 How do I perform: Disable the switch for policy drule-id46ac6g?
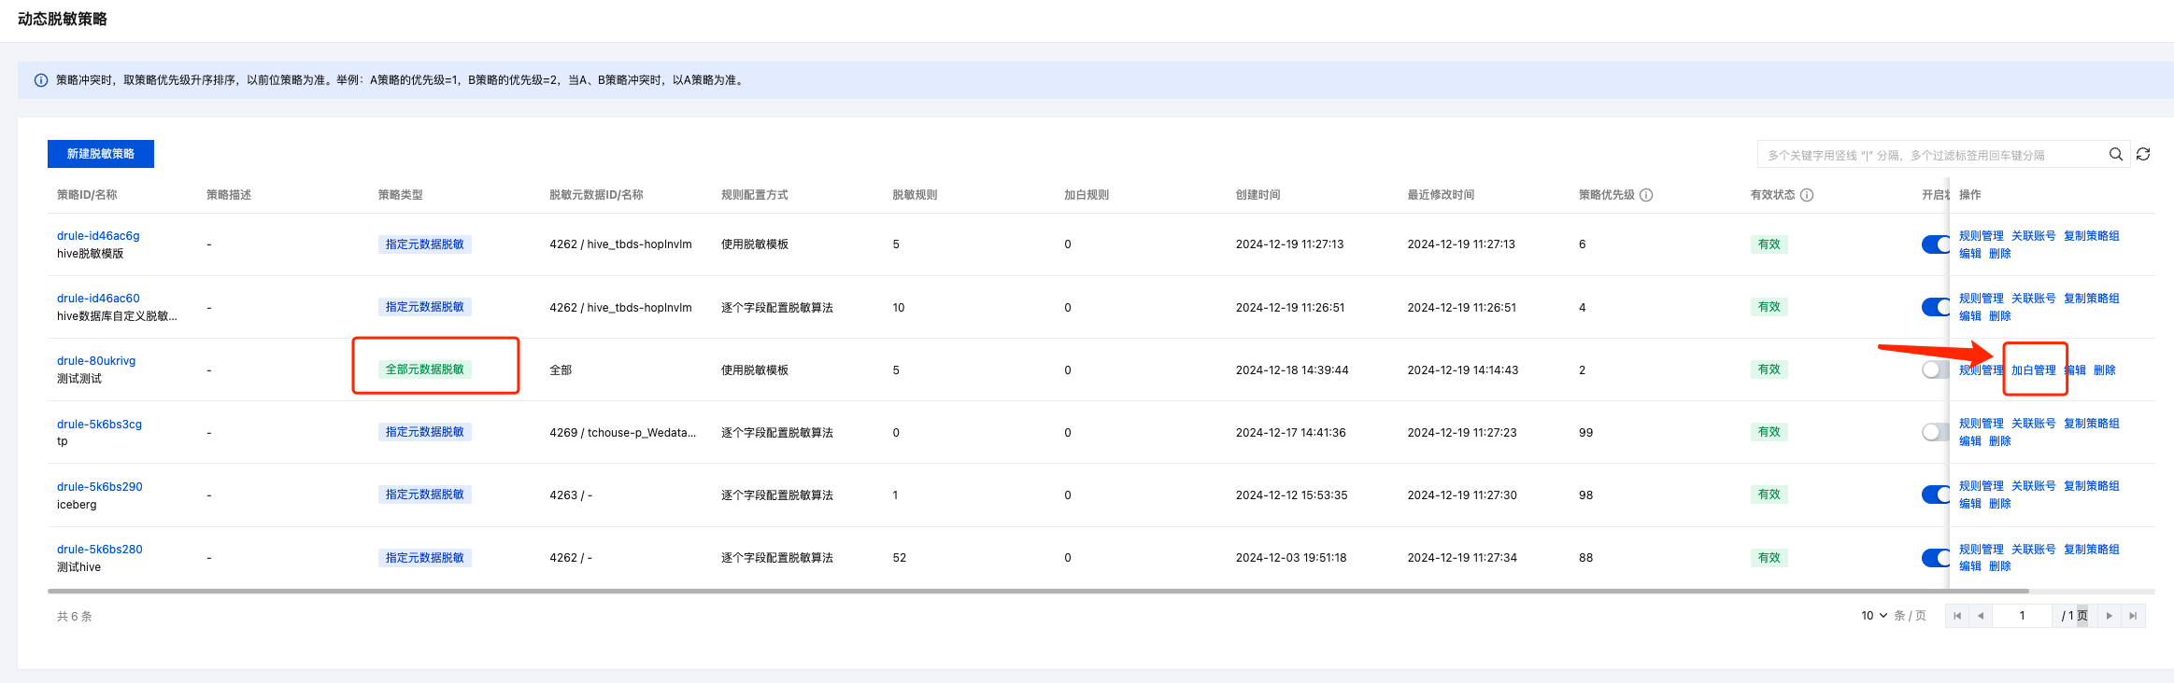tap(1936, 244)
